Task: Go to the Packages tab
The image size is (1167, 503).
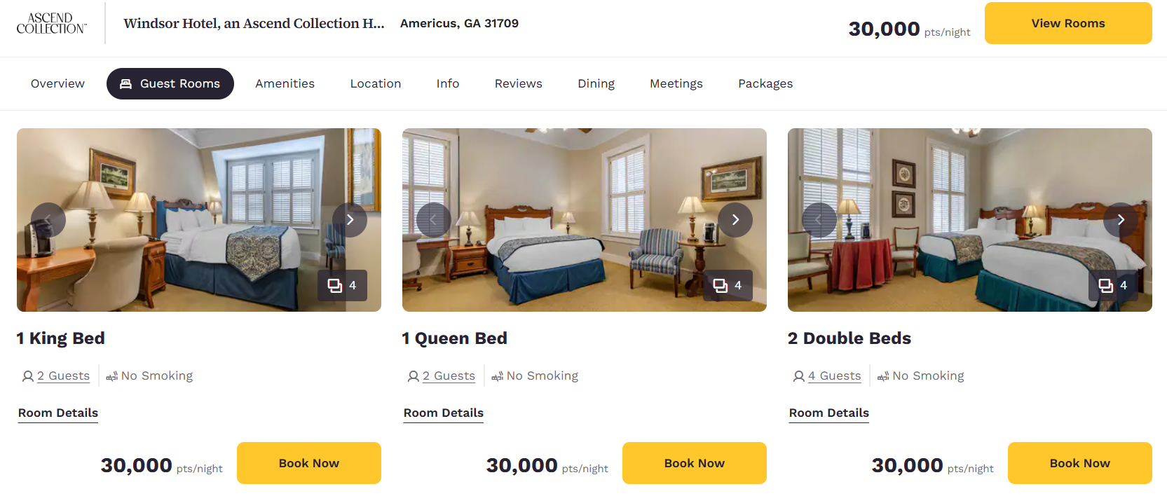Action: pos(765,84)
